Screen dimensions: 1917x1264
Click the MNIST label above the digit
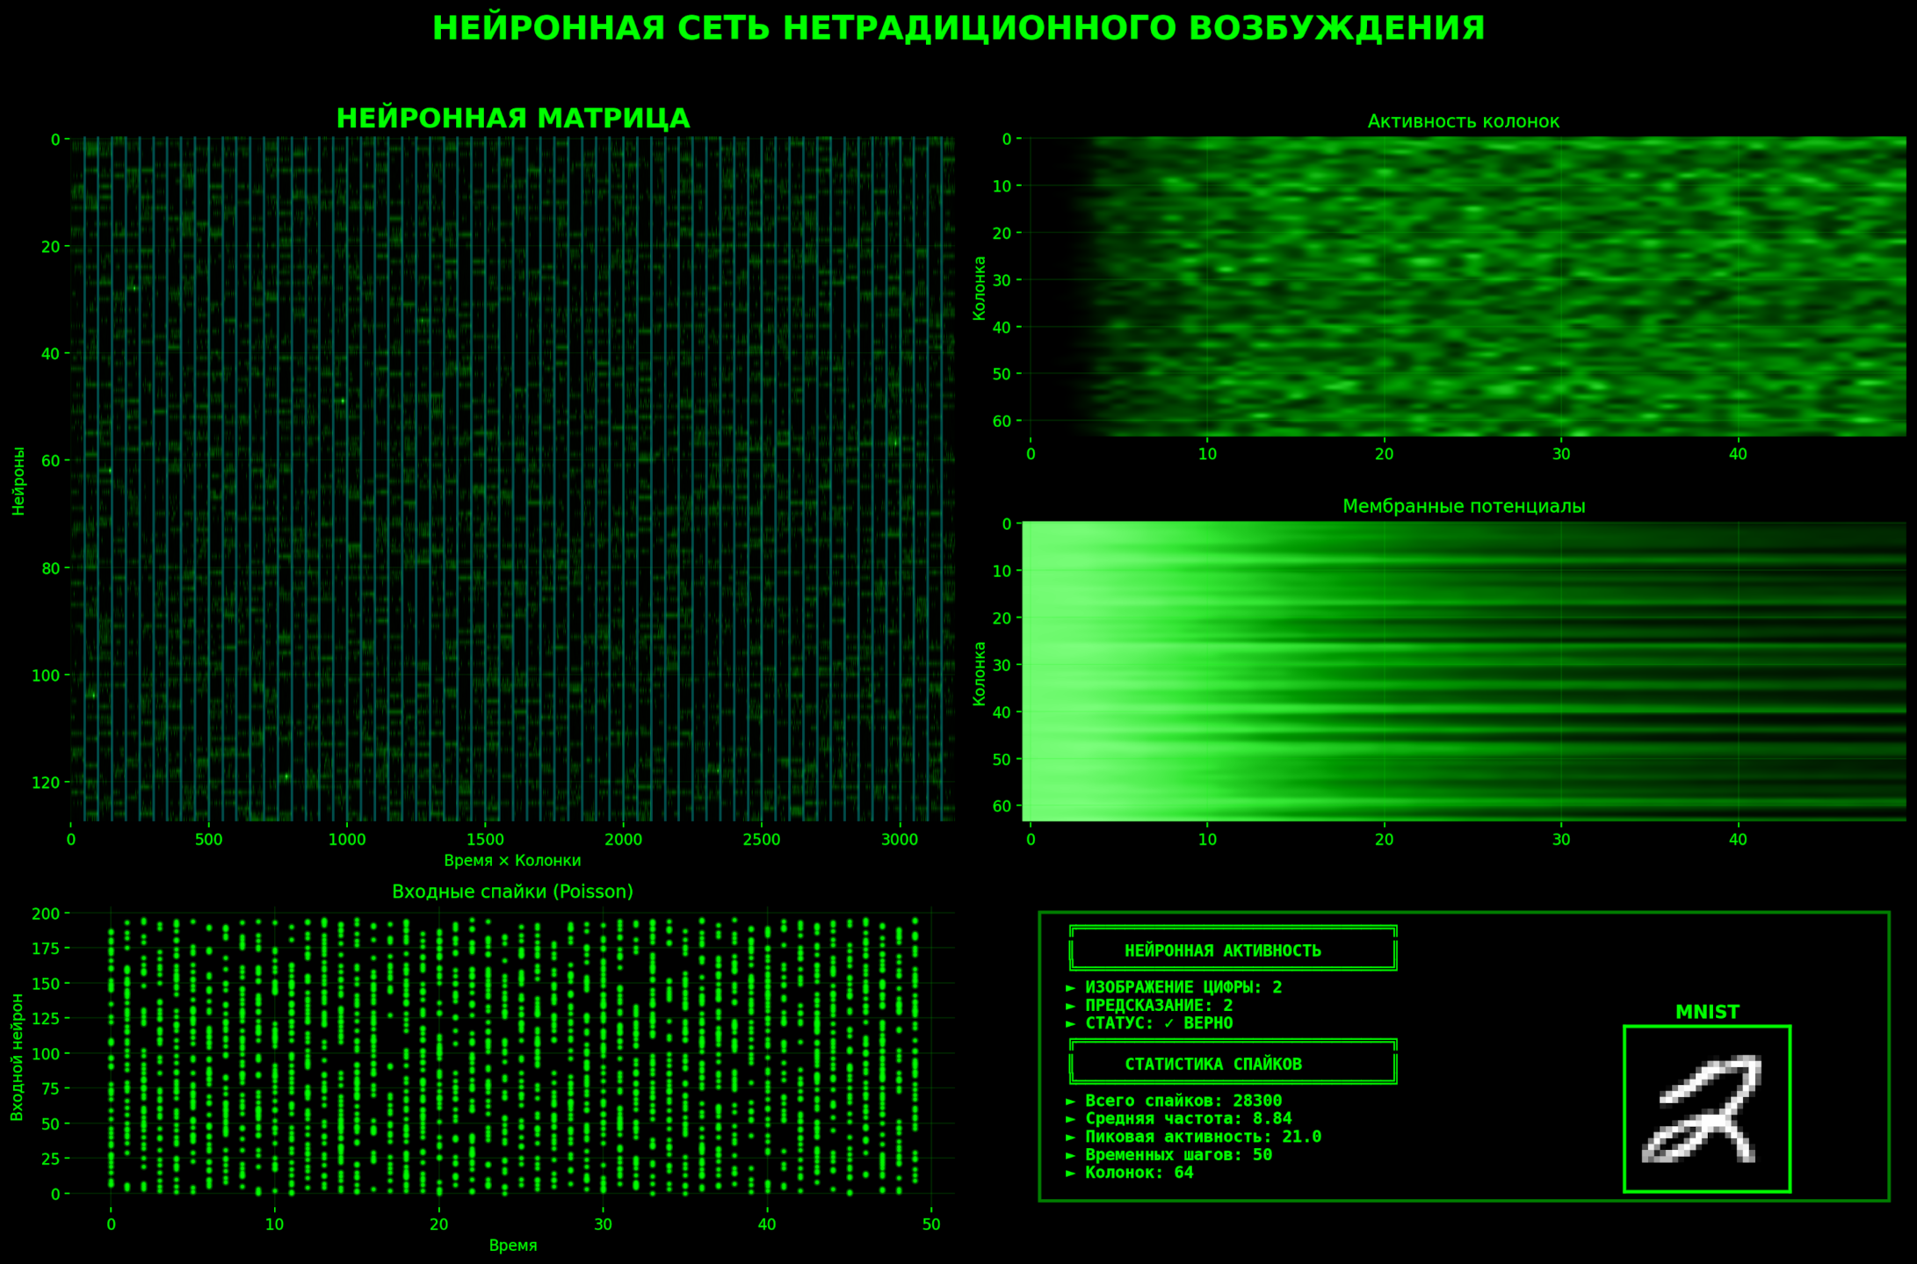pos(1706,1012)
